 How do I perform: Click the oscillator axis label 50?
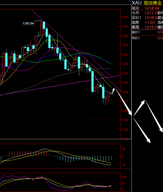[123, 183]
